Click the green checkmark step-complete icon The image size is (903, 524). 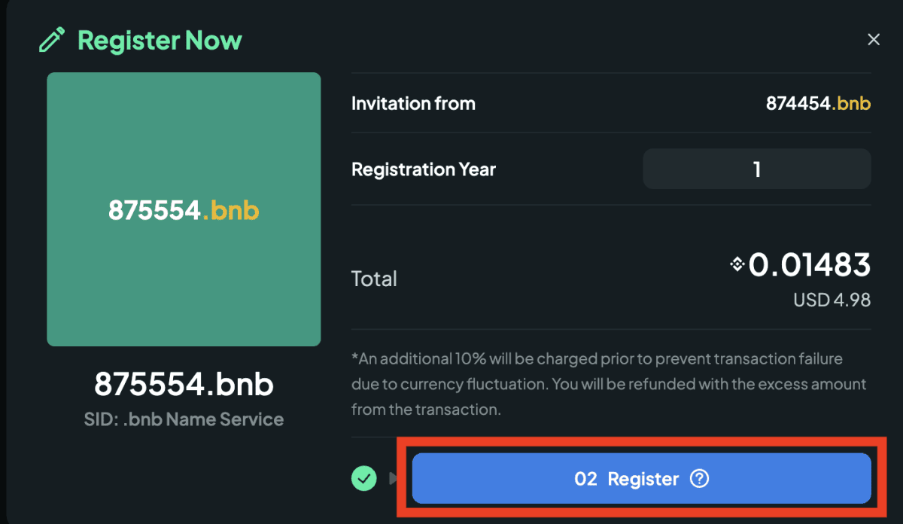[x=364, y=478]
